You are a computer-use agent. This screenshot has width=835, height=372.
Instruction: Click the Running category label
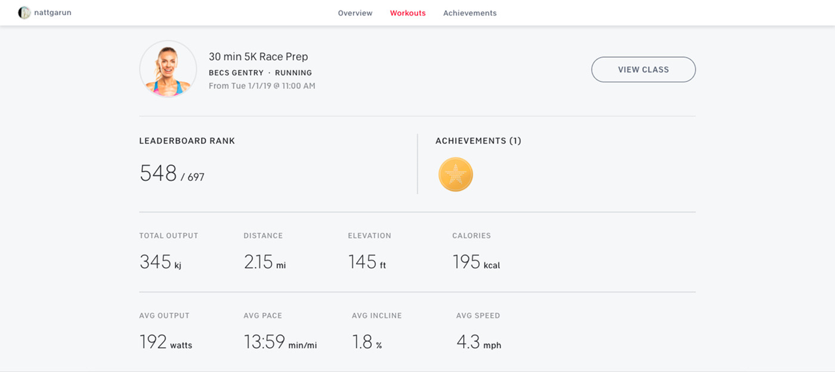pyautogui.click(x=294, y=73)
